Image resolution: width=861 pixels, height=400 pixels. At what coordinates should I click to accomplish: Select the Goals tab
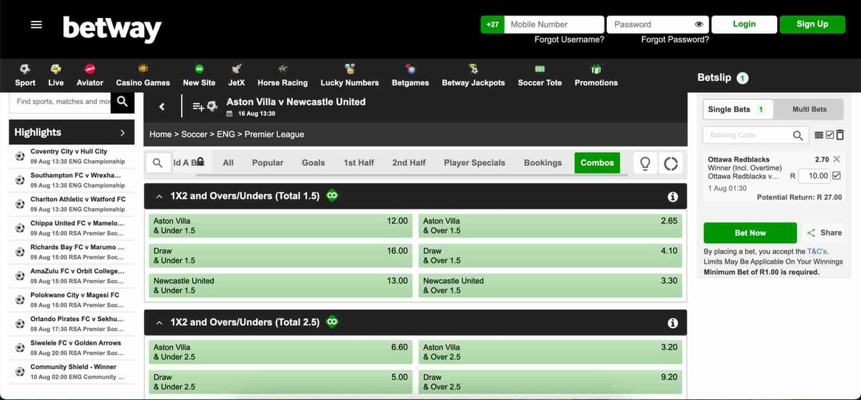314,163
